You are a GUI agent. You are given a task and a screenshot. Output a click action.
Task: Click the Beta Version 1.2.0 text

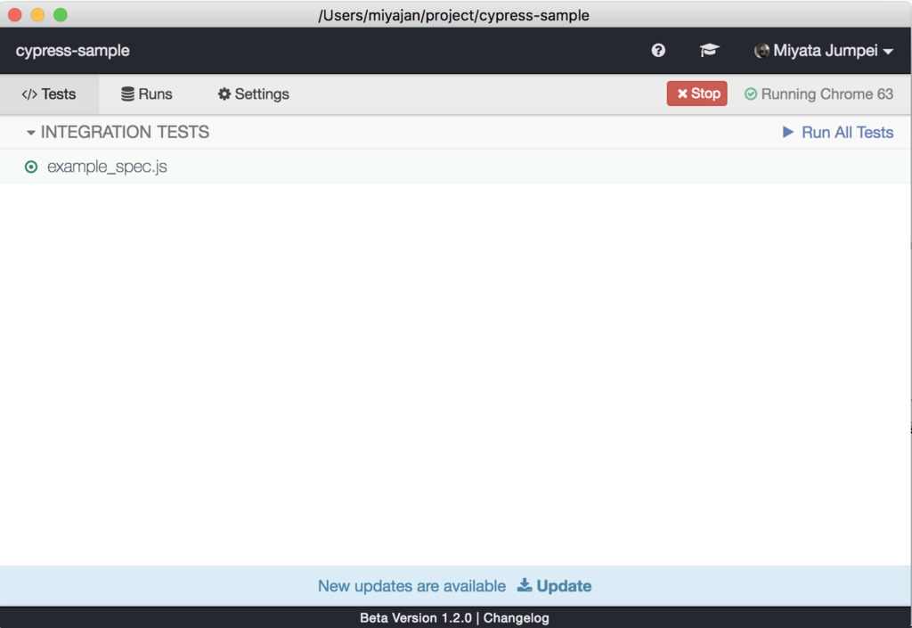[x=416, y=618]
